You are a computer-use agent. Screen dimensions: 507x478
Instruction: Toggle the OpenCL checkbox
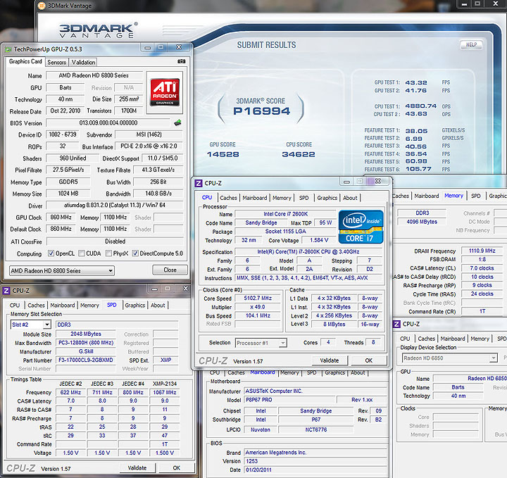[50, 253]
